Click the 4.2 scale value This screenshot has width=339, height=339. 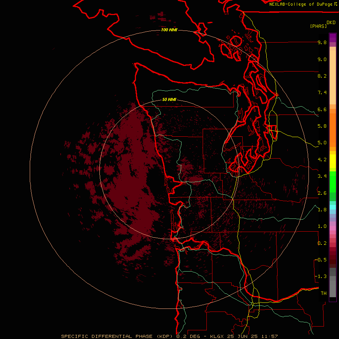(322, 160)
